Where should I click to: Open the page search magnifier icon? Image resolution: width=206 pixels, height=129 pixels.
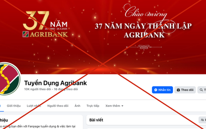pos(201,90)
